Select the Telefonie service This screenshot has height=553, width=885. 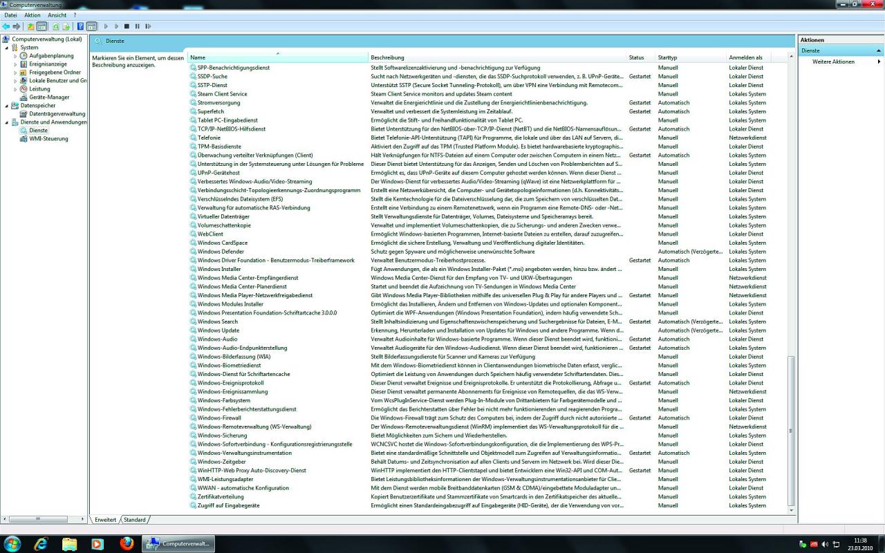click(209, 138)
